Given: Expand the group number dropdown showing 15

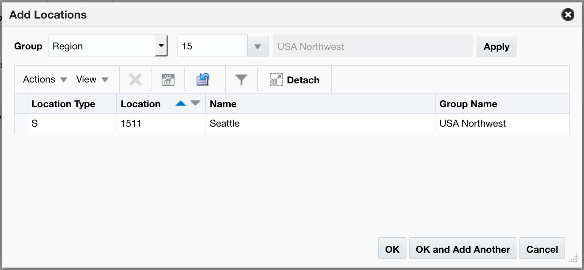Looking at the screenshot, I should click(x=258, y=45).
